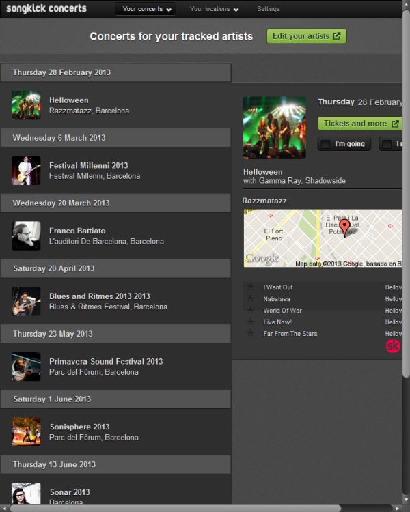Click the Thursday 28 February 2013 date header
This screenshot has height=512, width=410.
coord(115,72)
